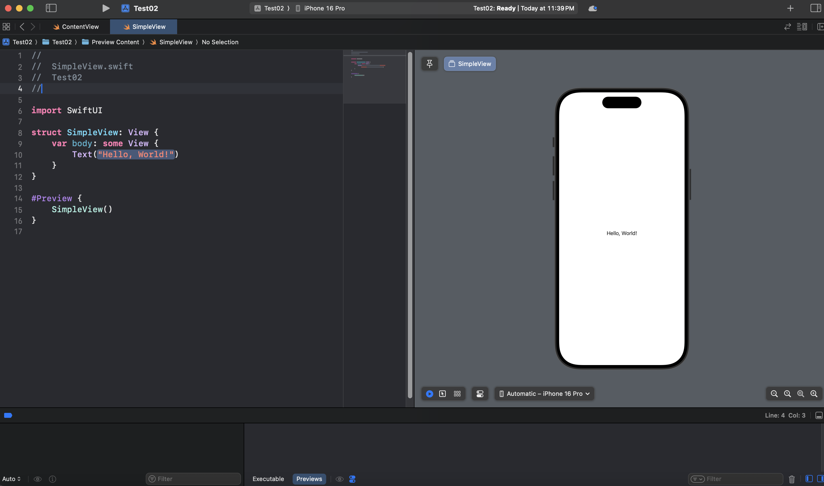Viewport: 824px width, 486px height.
Task: Toggle the left Navigator sidebar
Action: point(51,8)
